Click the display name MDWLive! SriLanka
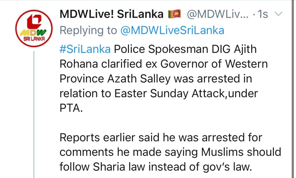The width and height of the screenshot is (296, 178). tap(112, 14)
